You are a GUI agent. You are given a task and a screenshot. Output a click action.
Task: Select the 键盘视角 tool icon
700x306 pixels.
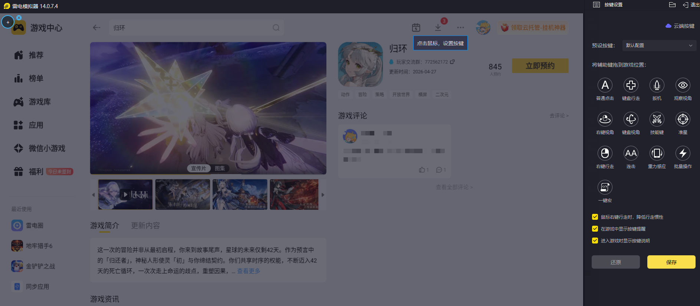631,120
